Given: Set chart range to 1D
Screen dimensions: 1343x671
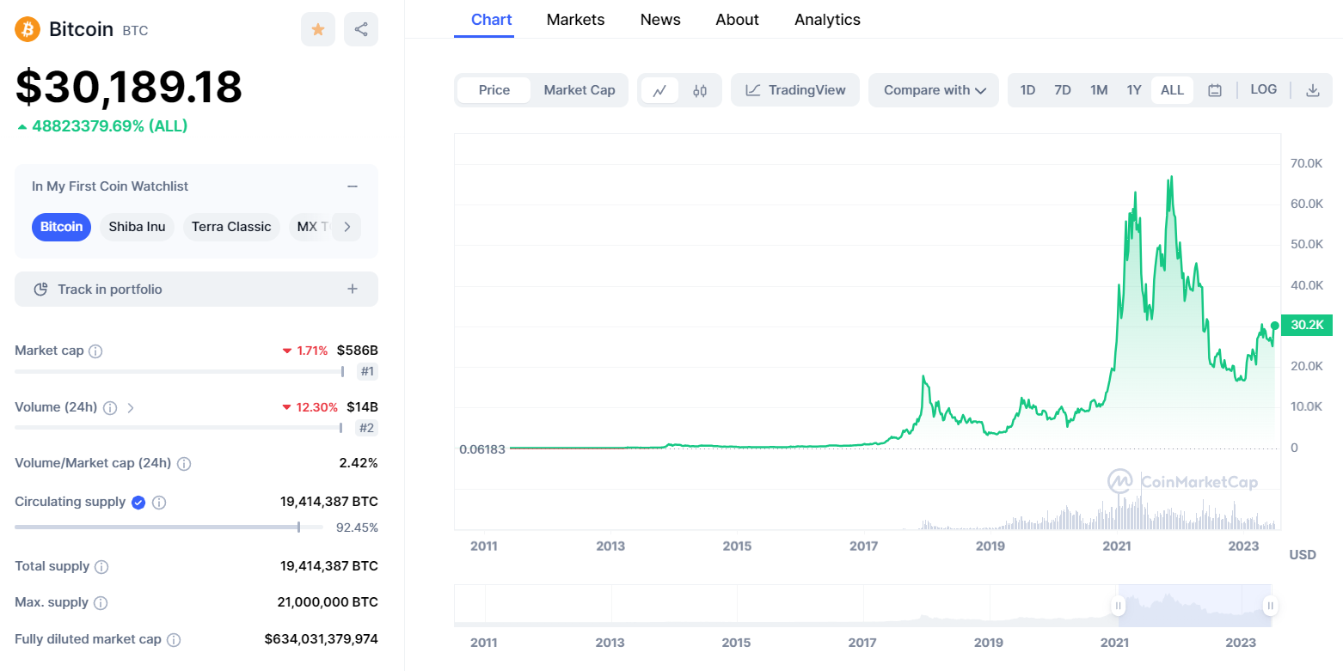Looking at the screenshot, I should tap(1027, 90).
